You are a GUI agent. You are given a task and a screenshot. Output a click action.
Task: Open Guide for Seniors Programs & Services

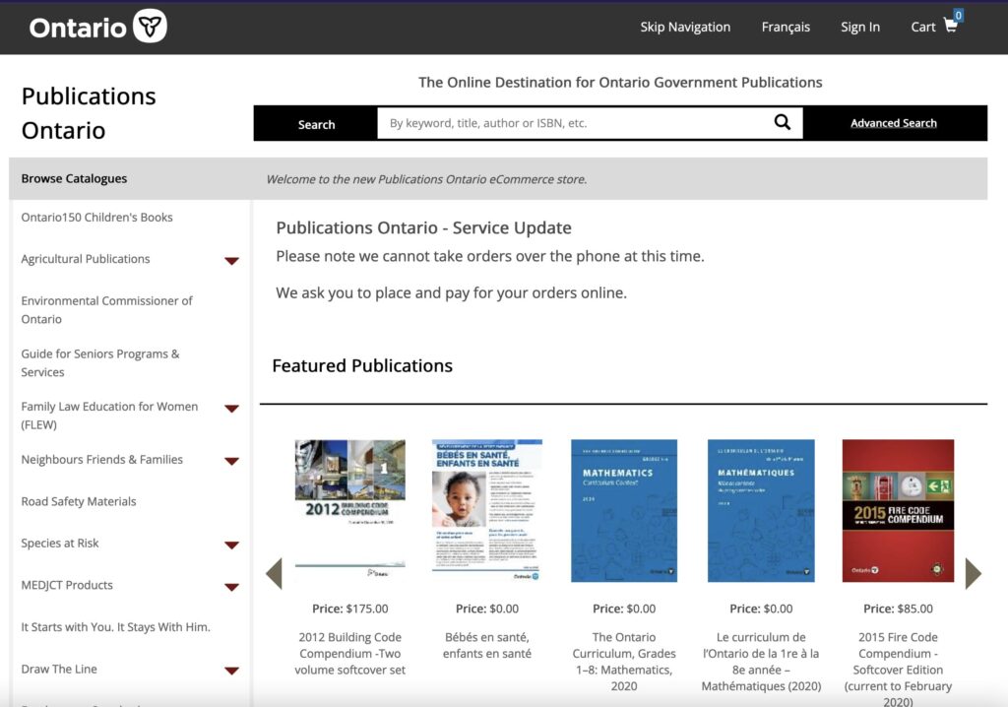coord(100,362)
